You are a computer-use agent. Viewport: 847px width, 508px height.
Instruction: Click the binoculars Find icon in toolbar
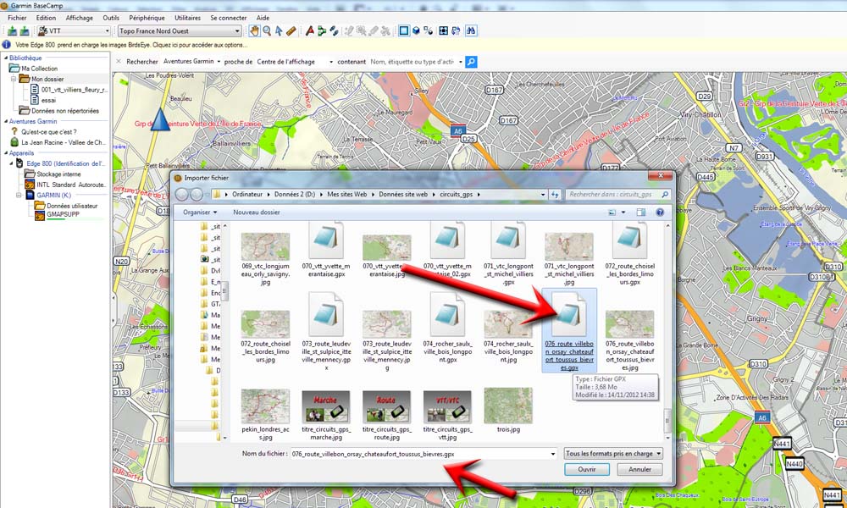(471, 30)
